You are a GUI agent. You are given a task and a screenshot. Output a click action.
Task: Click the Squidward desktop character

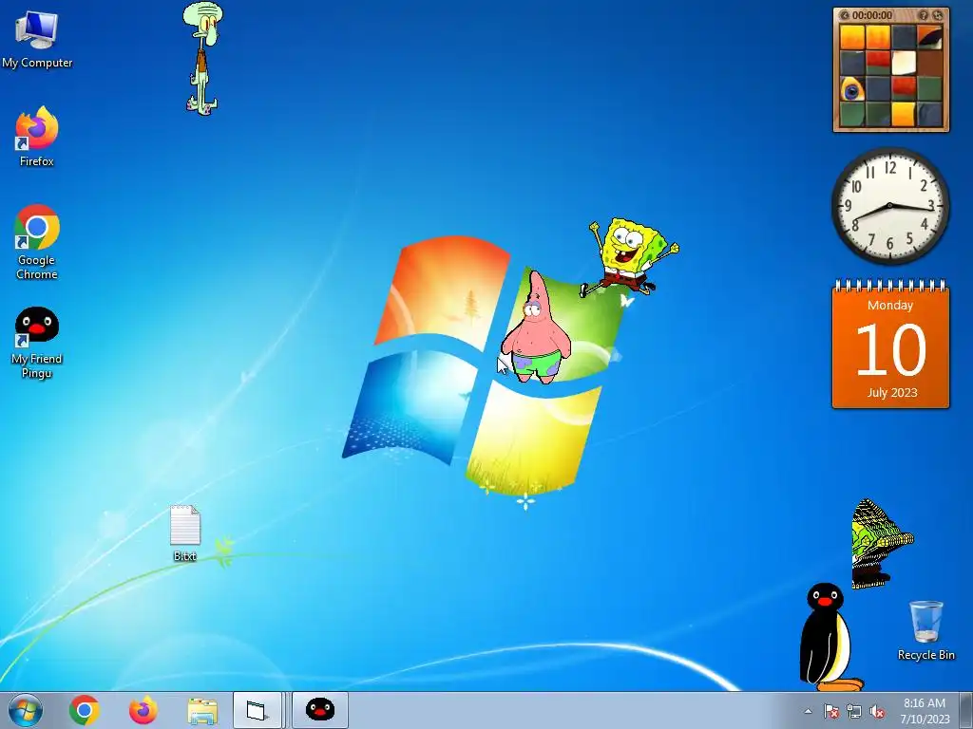[x=203, y=58]
